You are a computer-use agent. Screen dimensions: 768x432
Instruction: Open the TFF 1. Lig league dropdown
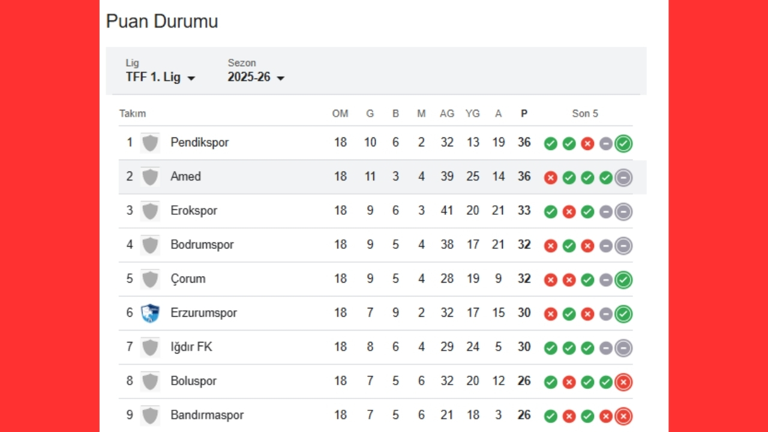pyautogui.click(x=160, y=77)
